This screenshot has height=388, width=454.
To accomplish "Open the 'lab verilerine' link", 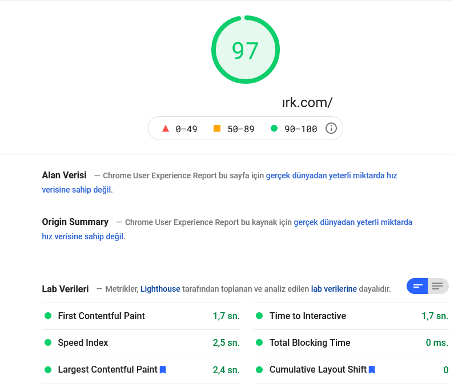I will (x=334, y=289).
